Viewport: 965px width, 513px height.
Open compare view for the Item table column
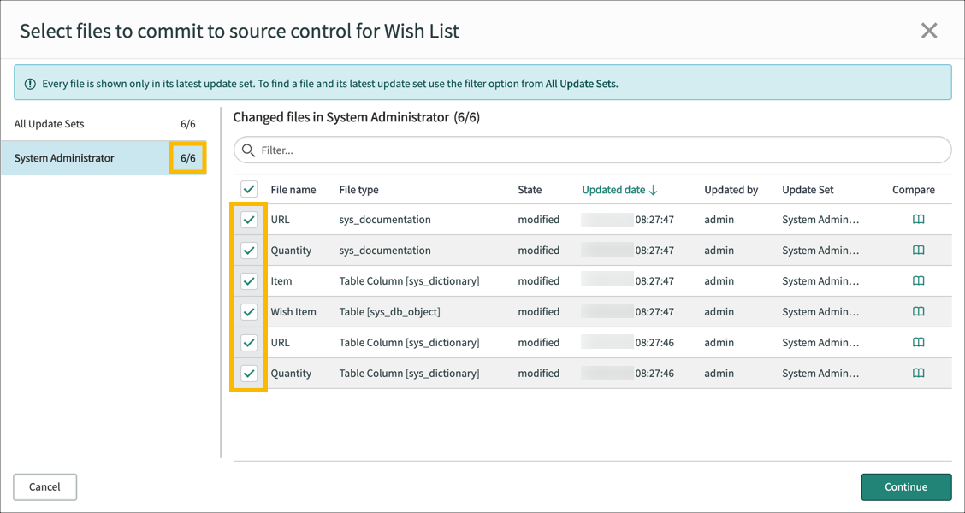(x=918, y=281)
